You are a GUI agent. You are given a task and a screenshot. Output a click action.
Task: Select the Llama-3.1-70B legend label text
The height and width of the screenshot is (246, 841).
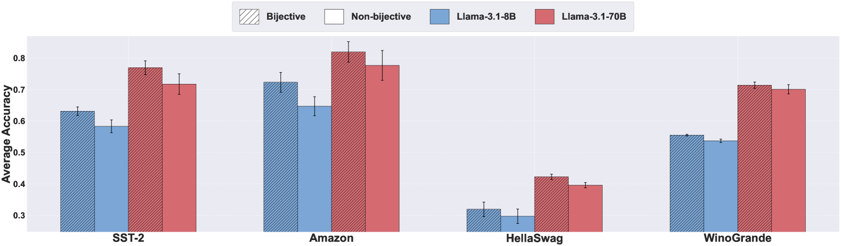pos(594,16)
